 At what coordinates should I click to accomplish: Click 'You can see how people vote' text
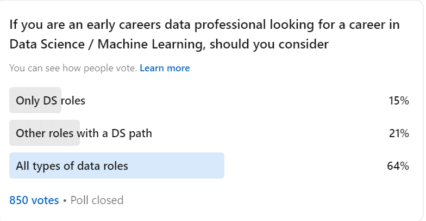point(73,68)
